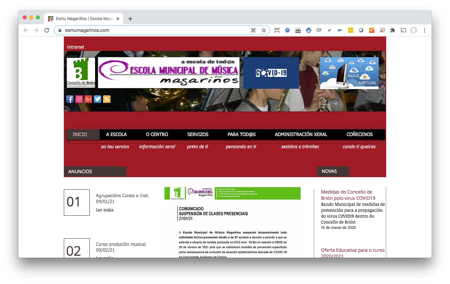Screen dimensions: 450x284
Task: Click the QR code grid icon in address bar
Action: point(253,30)
